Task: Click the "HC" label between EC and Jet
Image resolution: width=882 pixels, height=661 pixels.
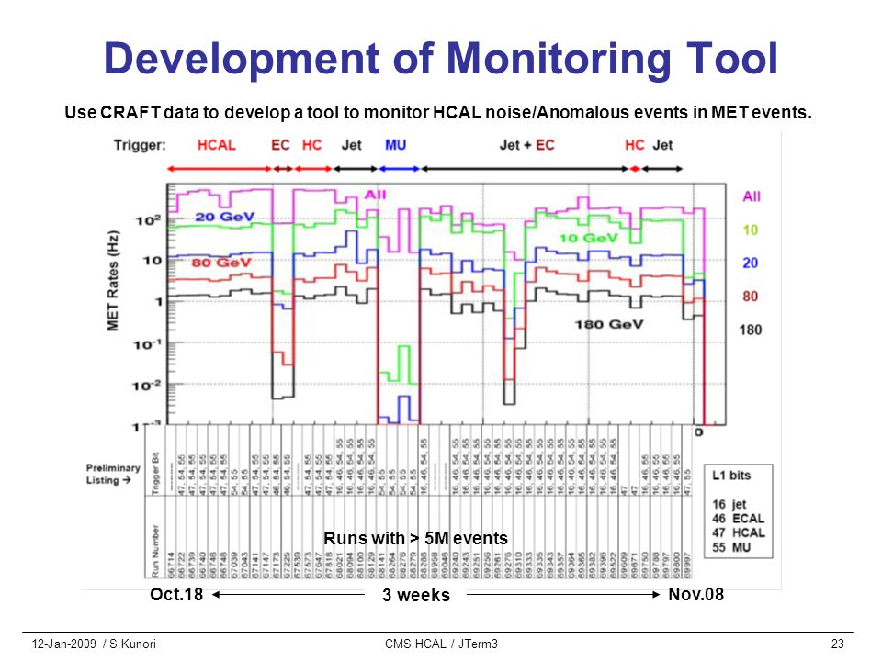Action: (x=311, y=145)
